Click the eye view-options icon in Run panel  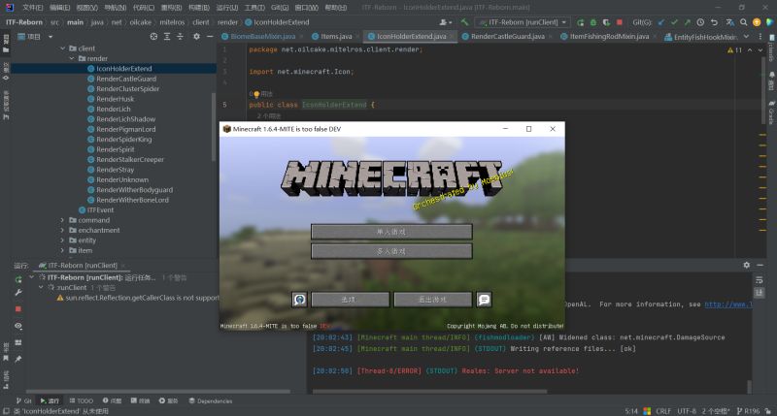point(18,326)
